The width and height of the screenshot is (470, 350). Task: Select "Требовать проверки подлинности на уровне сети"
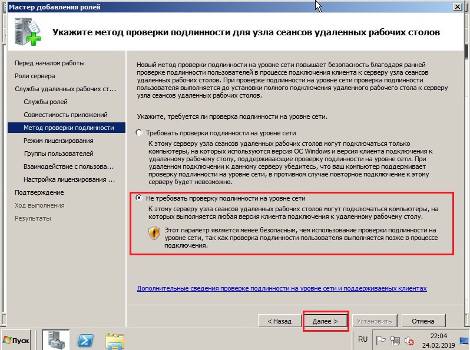(x=139, y=133)
